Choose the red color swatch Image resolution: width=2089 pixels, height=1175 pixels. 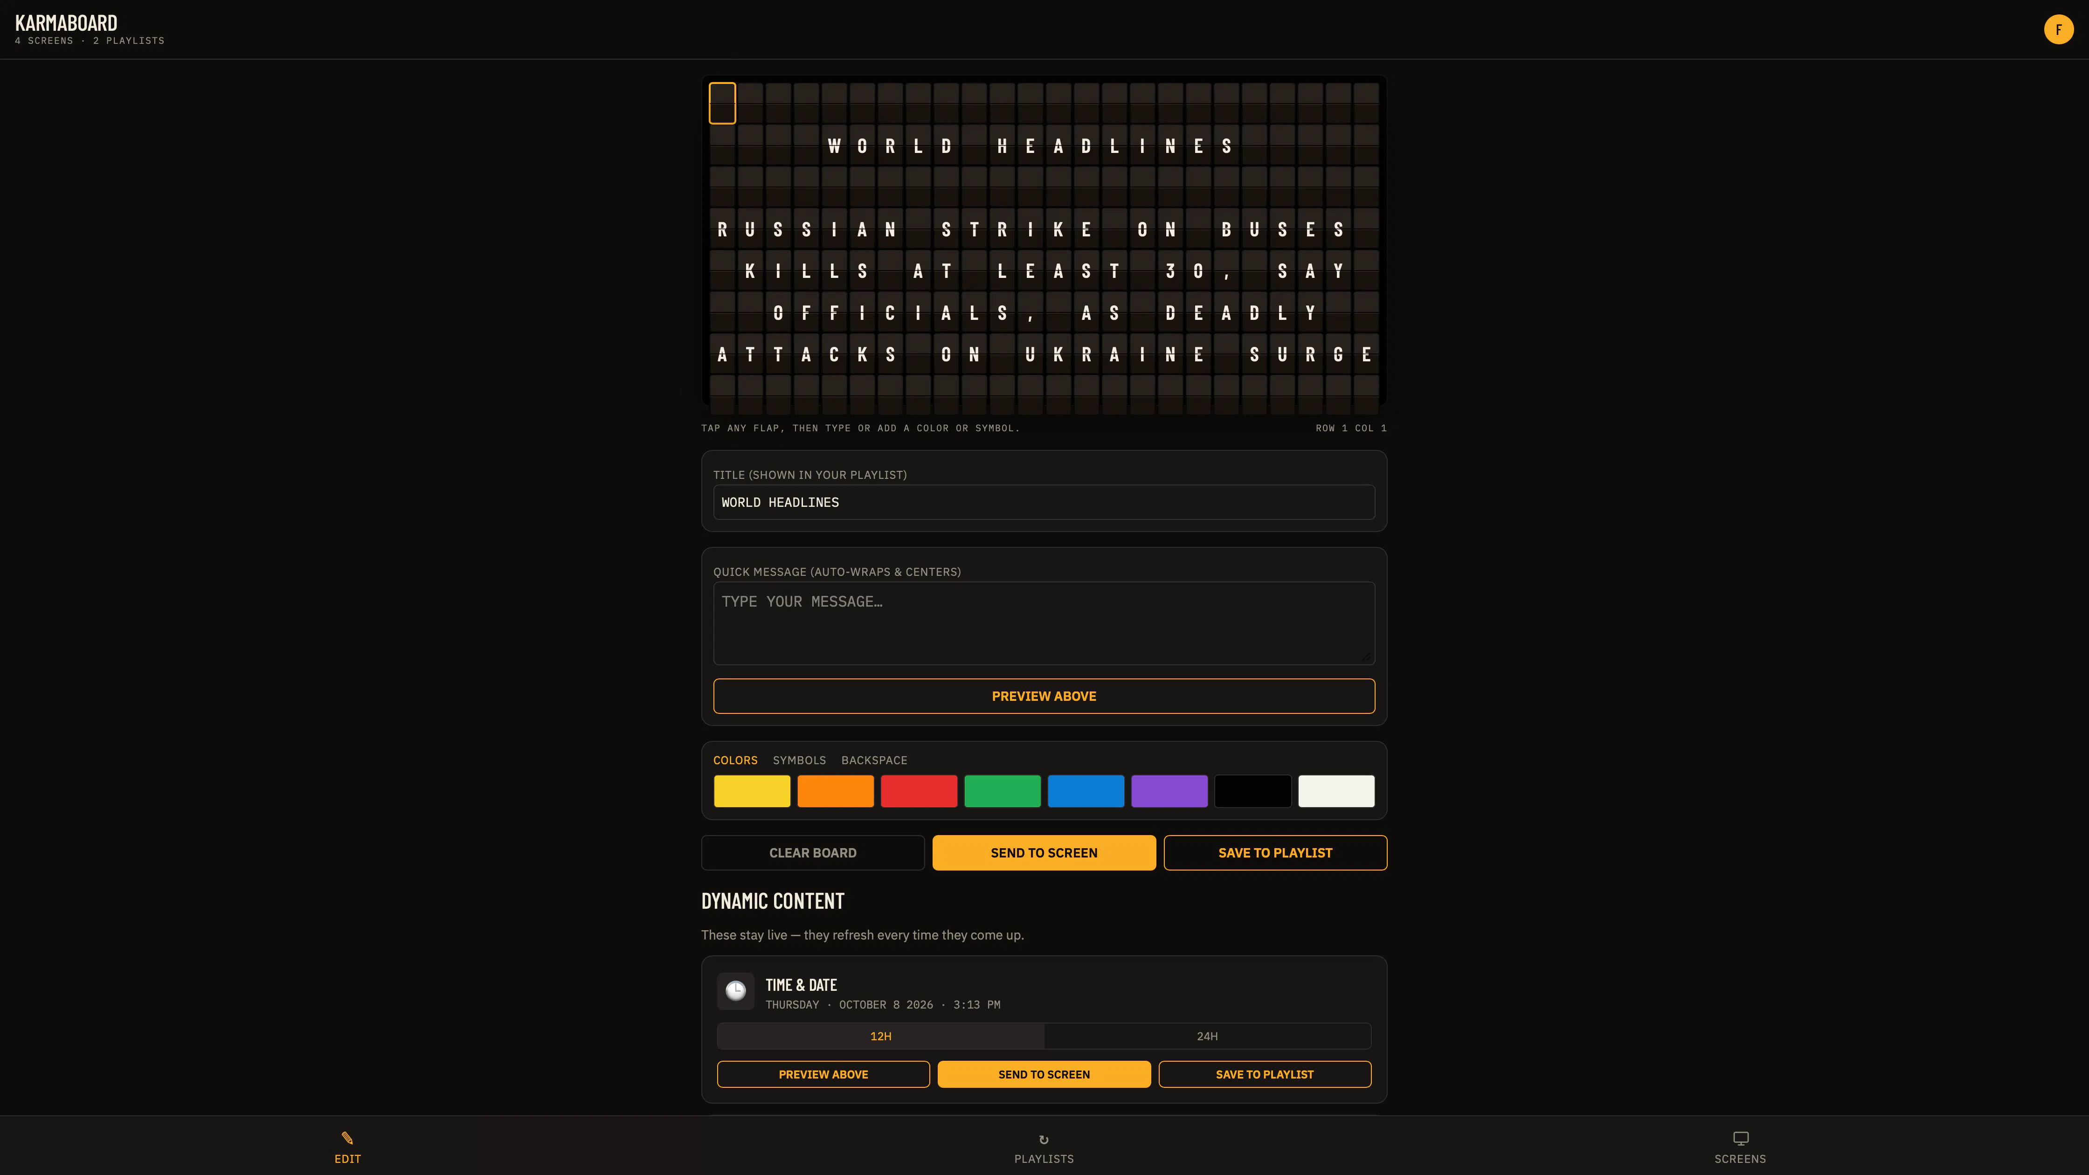pos(919,791)
